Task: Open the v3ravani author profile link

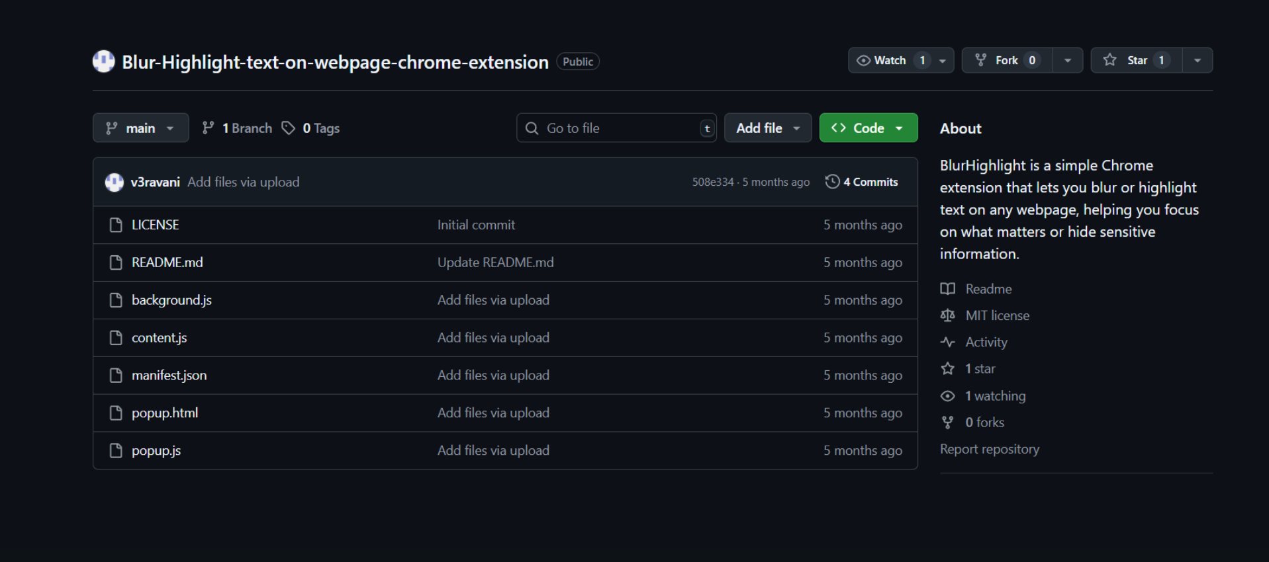Action: pyautogui.click(x=155, y=182)
